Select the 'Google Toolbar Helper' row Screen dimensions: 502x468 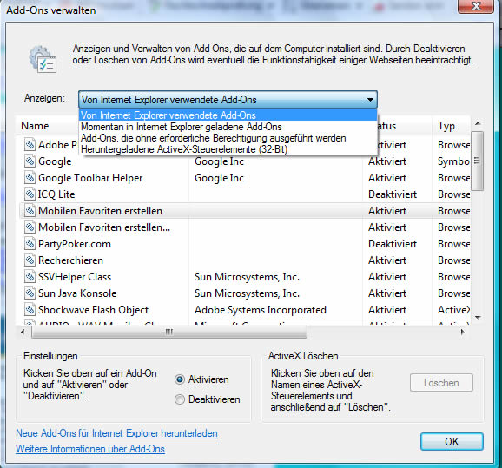[x=245, y=178]
